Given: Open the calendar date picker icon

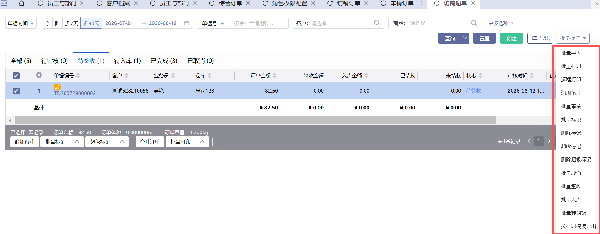Looking at the screenshot, I should [187, 23].
